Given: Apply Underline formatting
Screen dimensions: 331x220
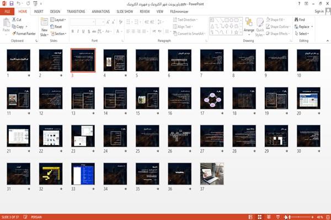Looking at the screenshot, I should pyautogui.click(x=83, y=31).
